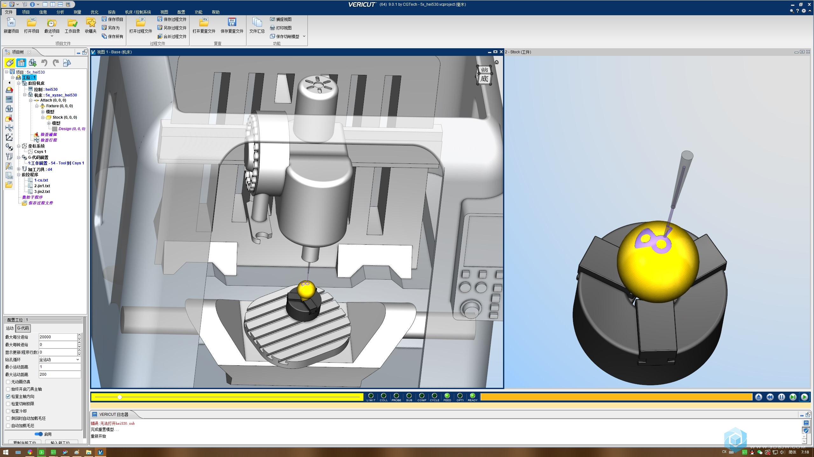Enable the 无动画仿真 checkbox
Screen dimensions: 814x457
[8, 382]
